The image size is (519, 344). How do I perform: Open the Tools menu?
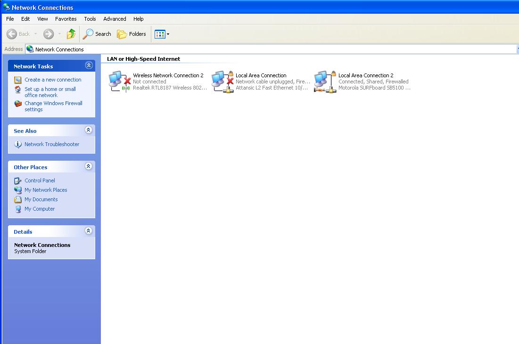(x=90, y=19)
